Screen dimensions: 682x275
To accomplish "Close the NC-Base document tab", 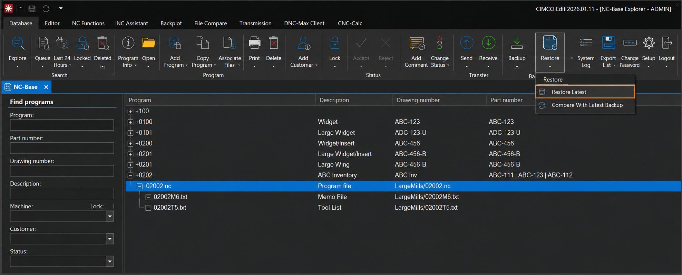I will [x=46, y=87].
